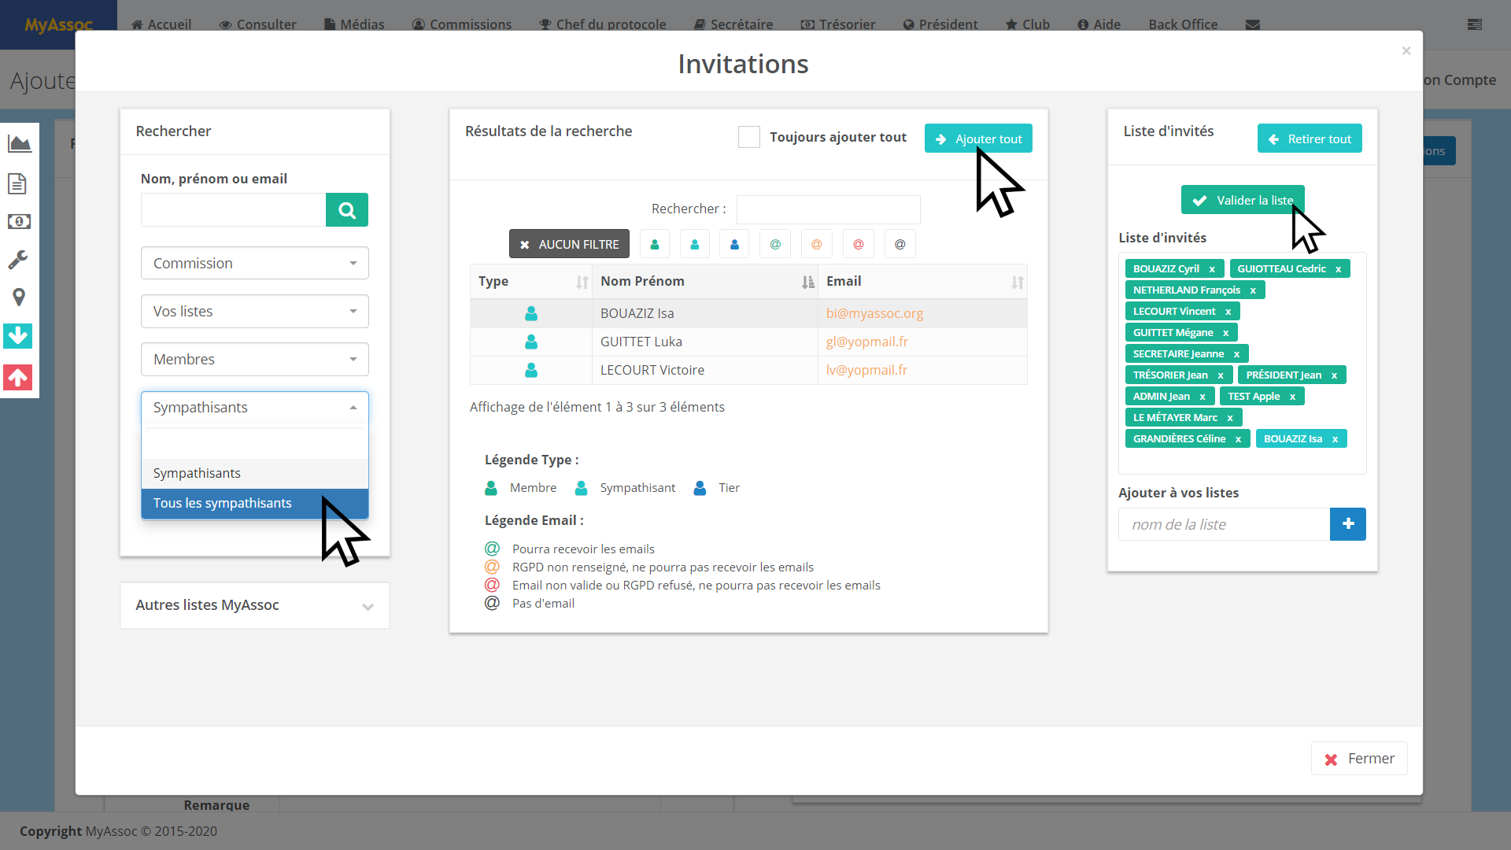Click the red up arrow sidebar icon
Viewport: 1511px width, 850px height.
pyautogui.click(x=18, y=378)
